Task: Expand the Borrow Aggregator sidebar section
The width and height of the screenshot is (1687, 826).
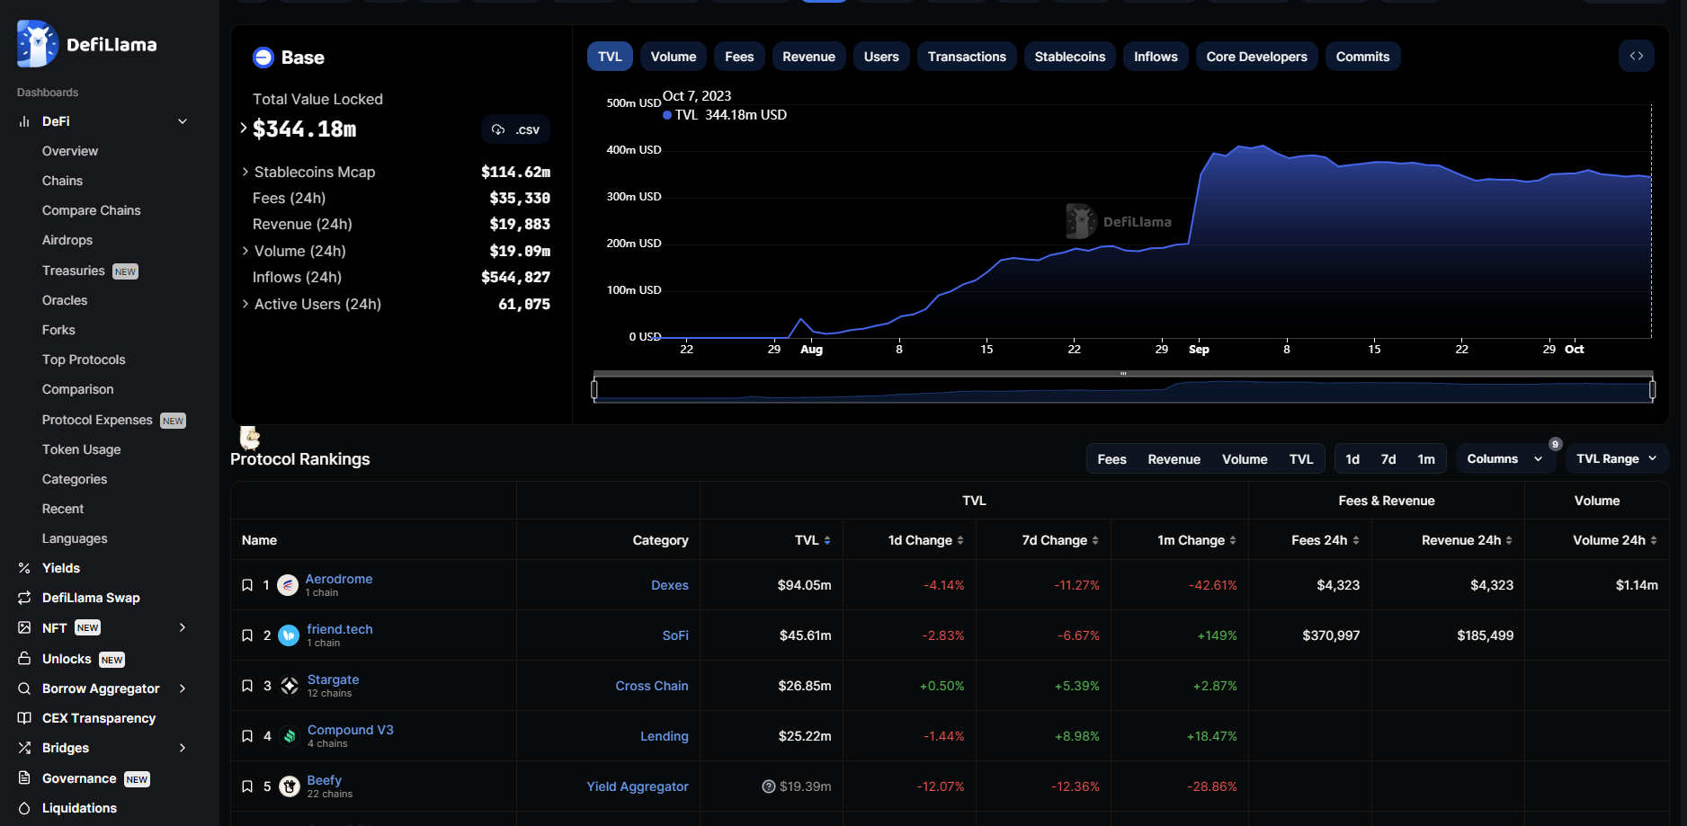Action: [183, 688]
